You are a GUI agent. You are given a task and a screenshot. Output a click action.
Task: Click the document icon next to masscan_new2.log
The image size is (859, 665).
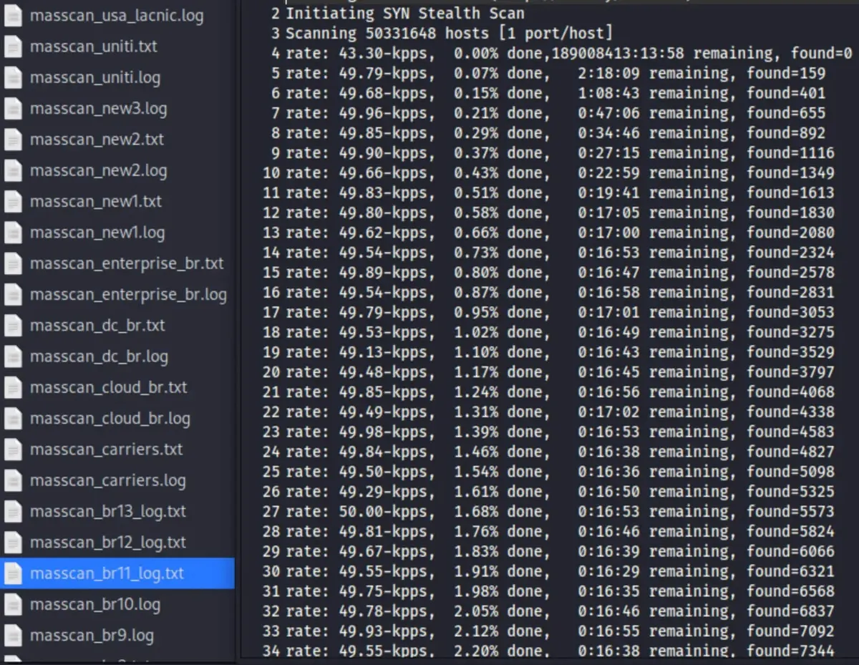click(x=14, y=171)
